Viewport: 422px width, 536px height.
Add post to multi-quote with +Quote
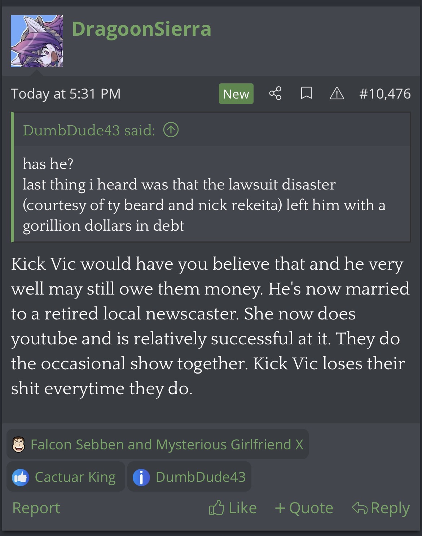304,508
